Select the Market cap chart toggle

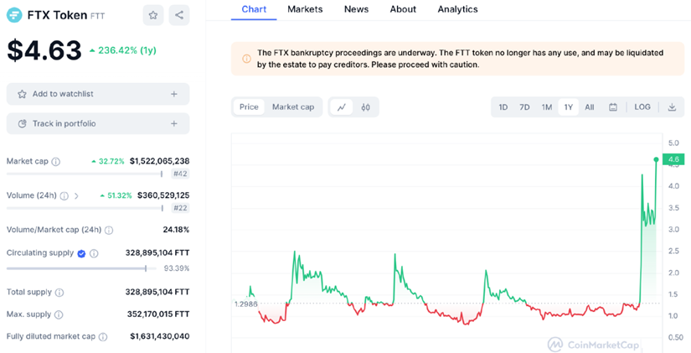[293, 106]
